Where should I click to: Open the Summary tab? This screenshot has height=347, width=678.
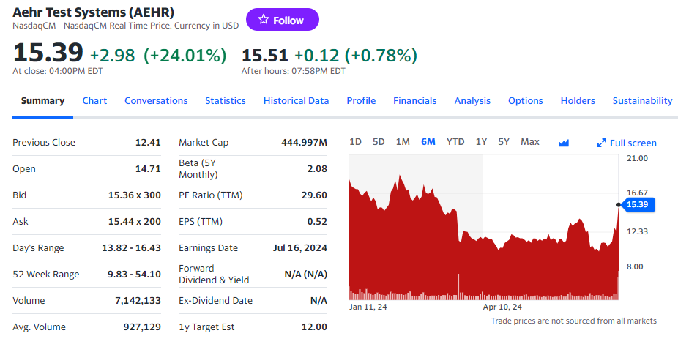coord(42,101)
